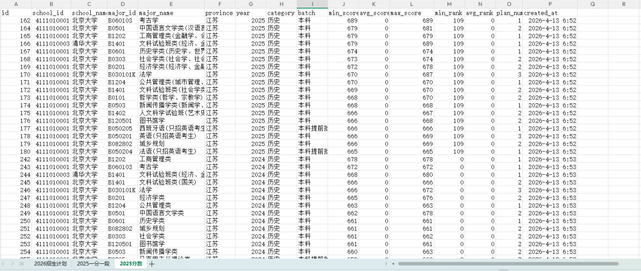Click the school_id header cell
Screen dimensions: 641x271
[51, 13]
